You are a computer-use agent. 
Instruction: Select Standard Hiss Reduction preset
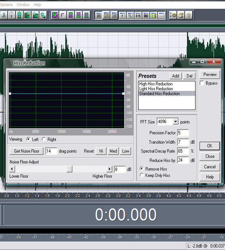[x=167, y=94]
